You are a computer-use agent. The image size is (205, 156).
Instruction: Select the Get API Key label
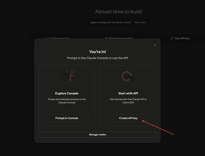point(182,39)
